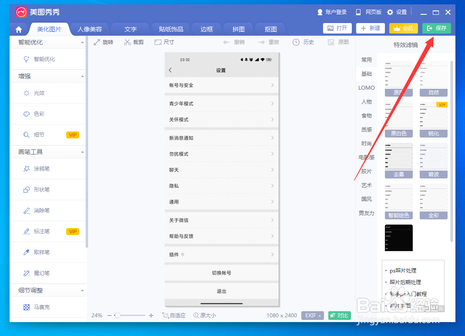Toggle the 对比 compare view
The height and width of the screenshot is (336, 465).
[x=339, y=315]
